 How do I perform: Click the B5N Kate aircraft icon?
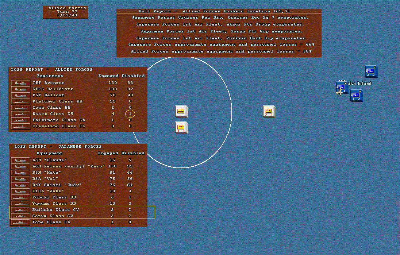(20, 173)
